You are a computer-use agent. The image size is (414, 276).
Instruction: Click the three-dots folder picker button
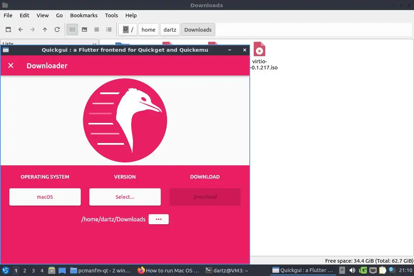click(158, 219)
